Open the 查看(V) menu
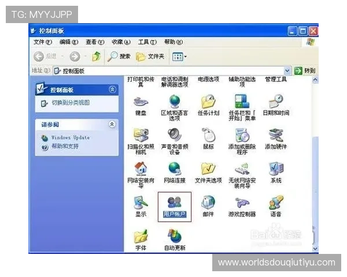Screen dimensions: 347x277 (94, 42)
